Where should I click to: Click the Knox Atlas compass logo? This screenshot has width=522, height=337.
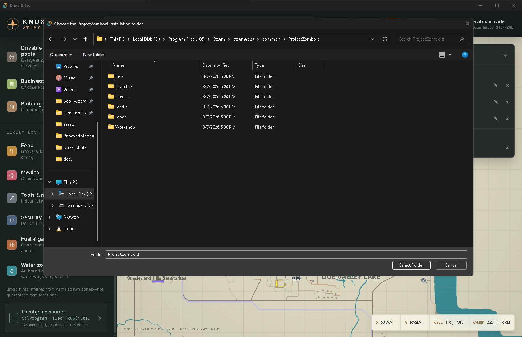point(13,24)
